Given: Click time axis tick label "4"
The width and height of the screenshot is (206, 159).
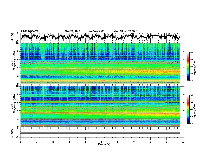Looking at the screenshot, I should pos(86,142).
